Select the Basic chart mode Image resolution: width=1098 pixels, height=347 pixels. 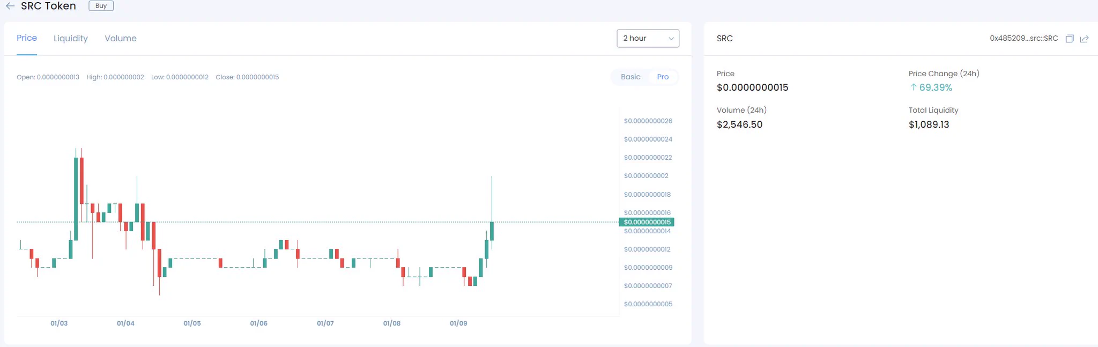[630, 77]
